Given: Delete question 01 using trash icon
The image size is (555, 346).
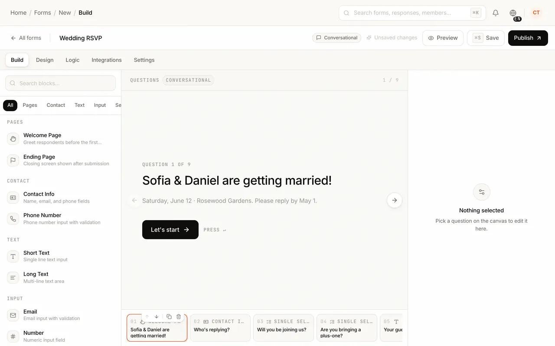Looking at the screenshot, I should coord(179,317).
